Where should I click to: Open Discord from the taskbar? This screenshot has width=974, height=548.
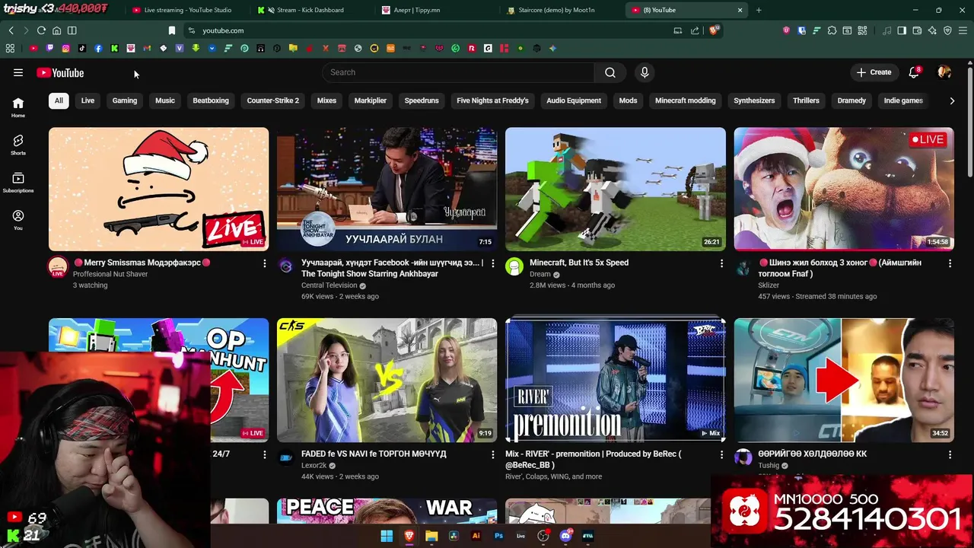point(565,536)
